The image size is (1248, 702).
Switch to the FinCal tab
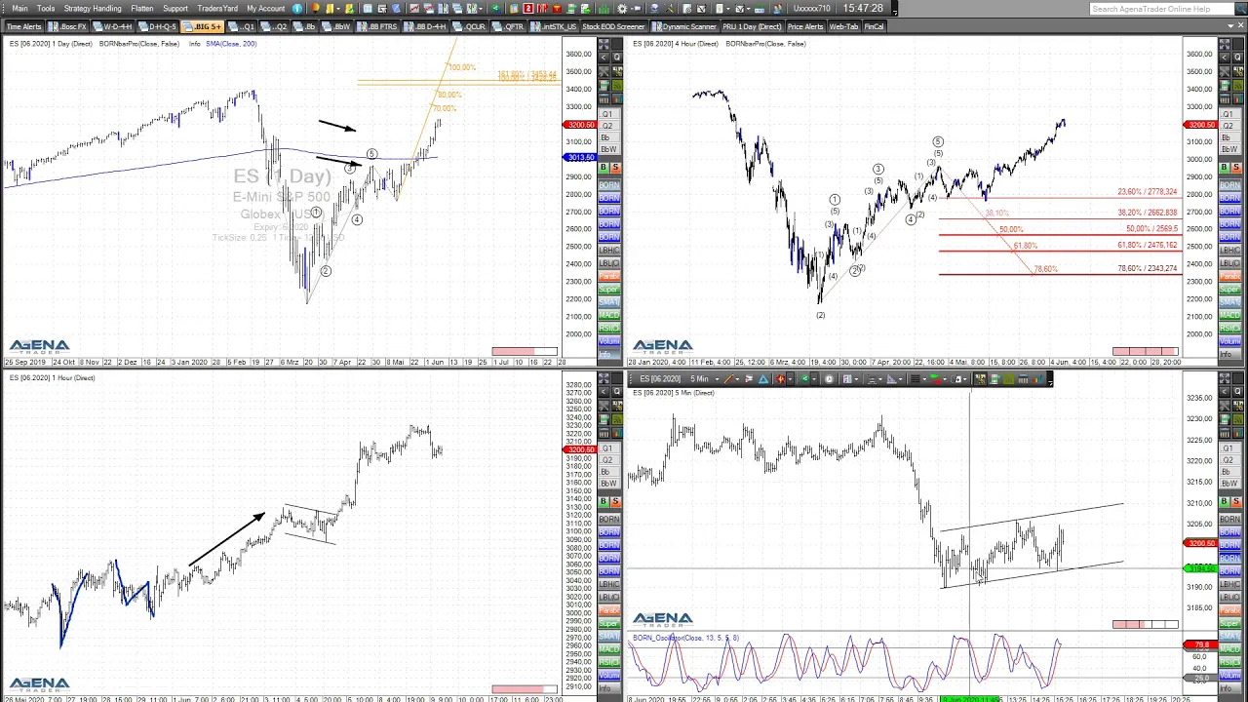(x=874, y=26)
